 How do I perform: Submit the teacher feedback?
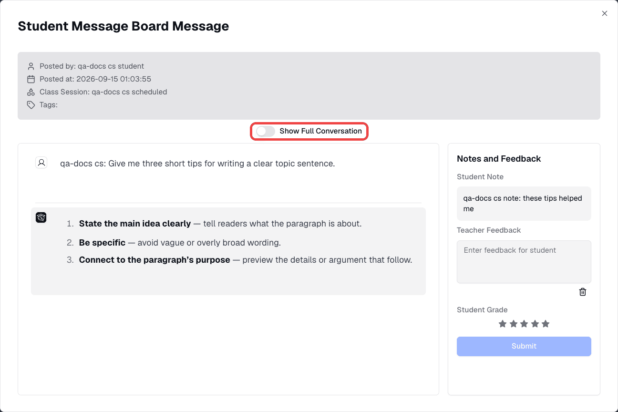click(524, 346)
